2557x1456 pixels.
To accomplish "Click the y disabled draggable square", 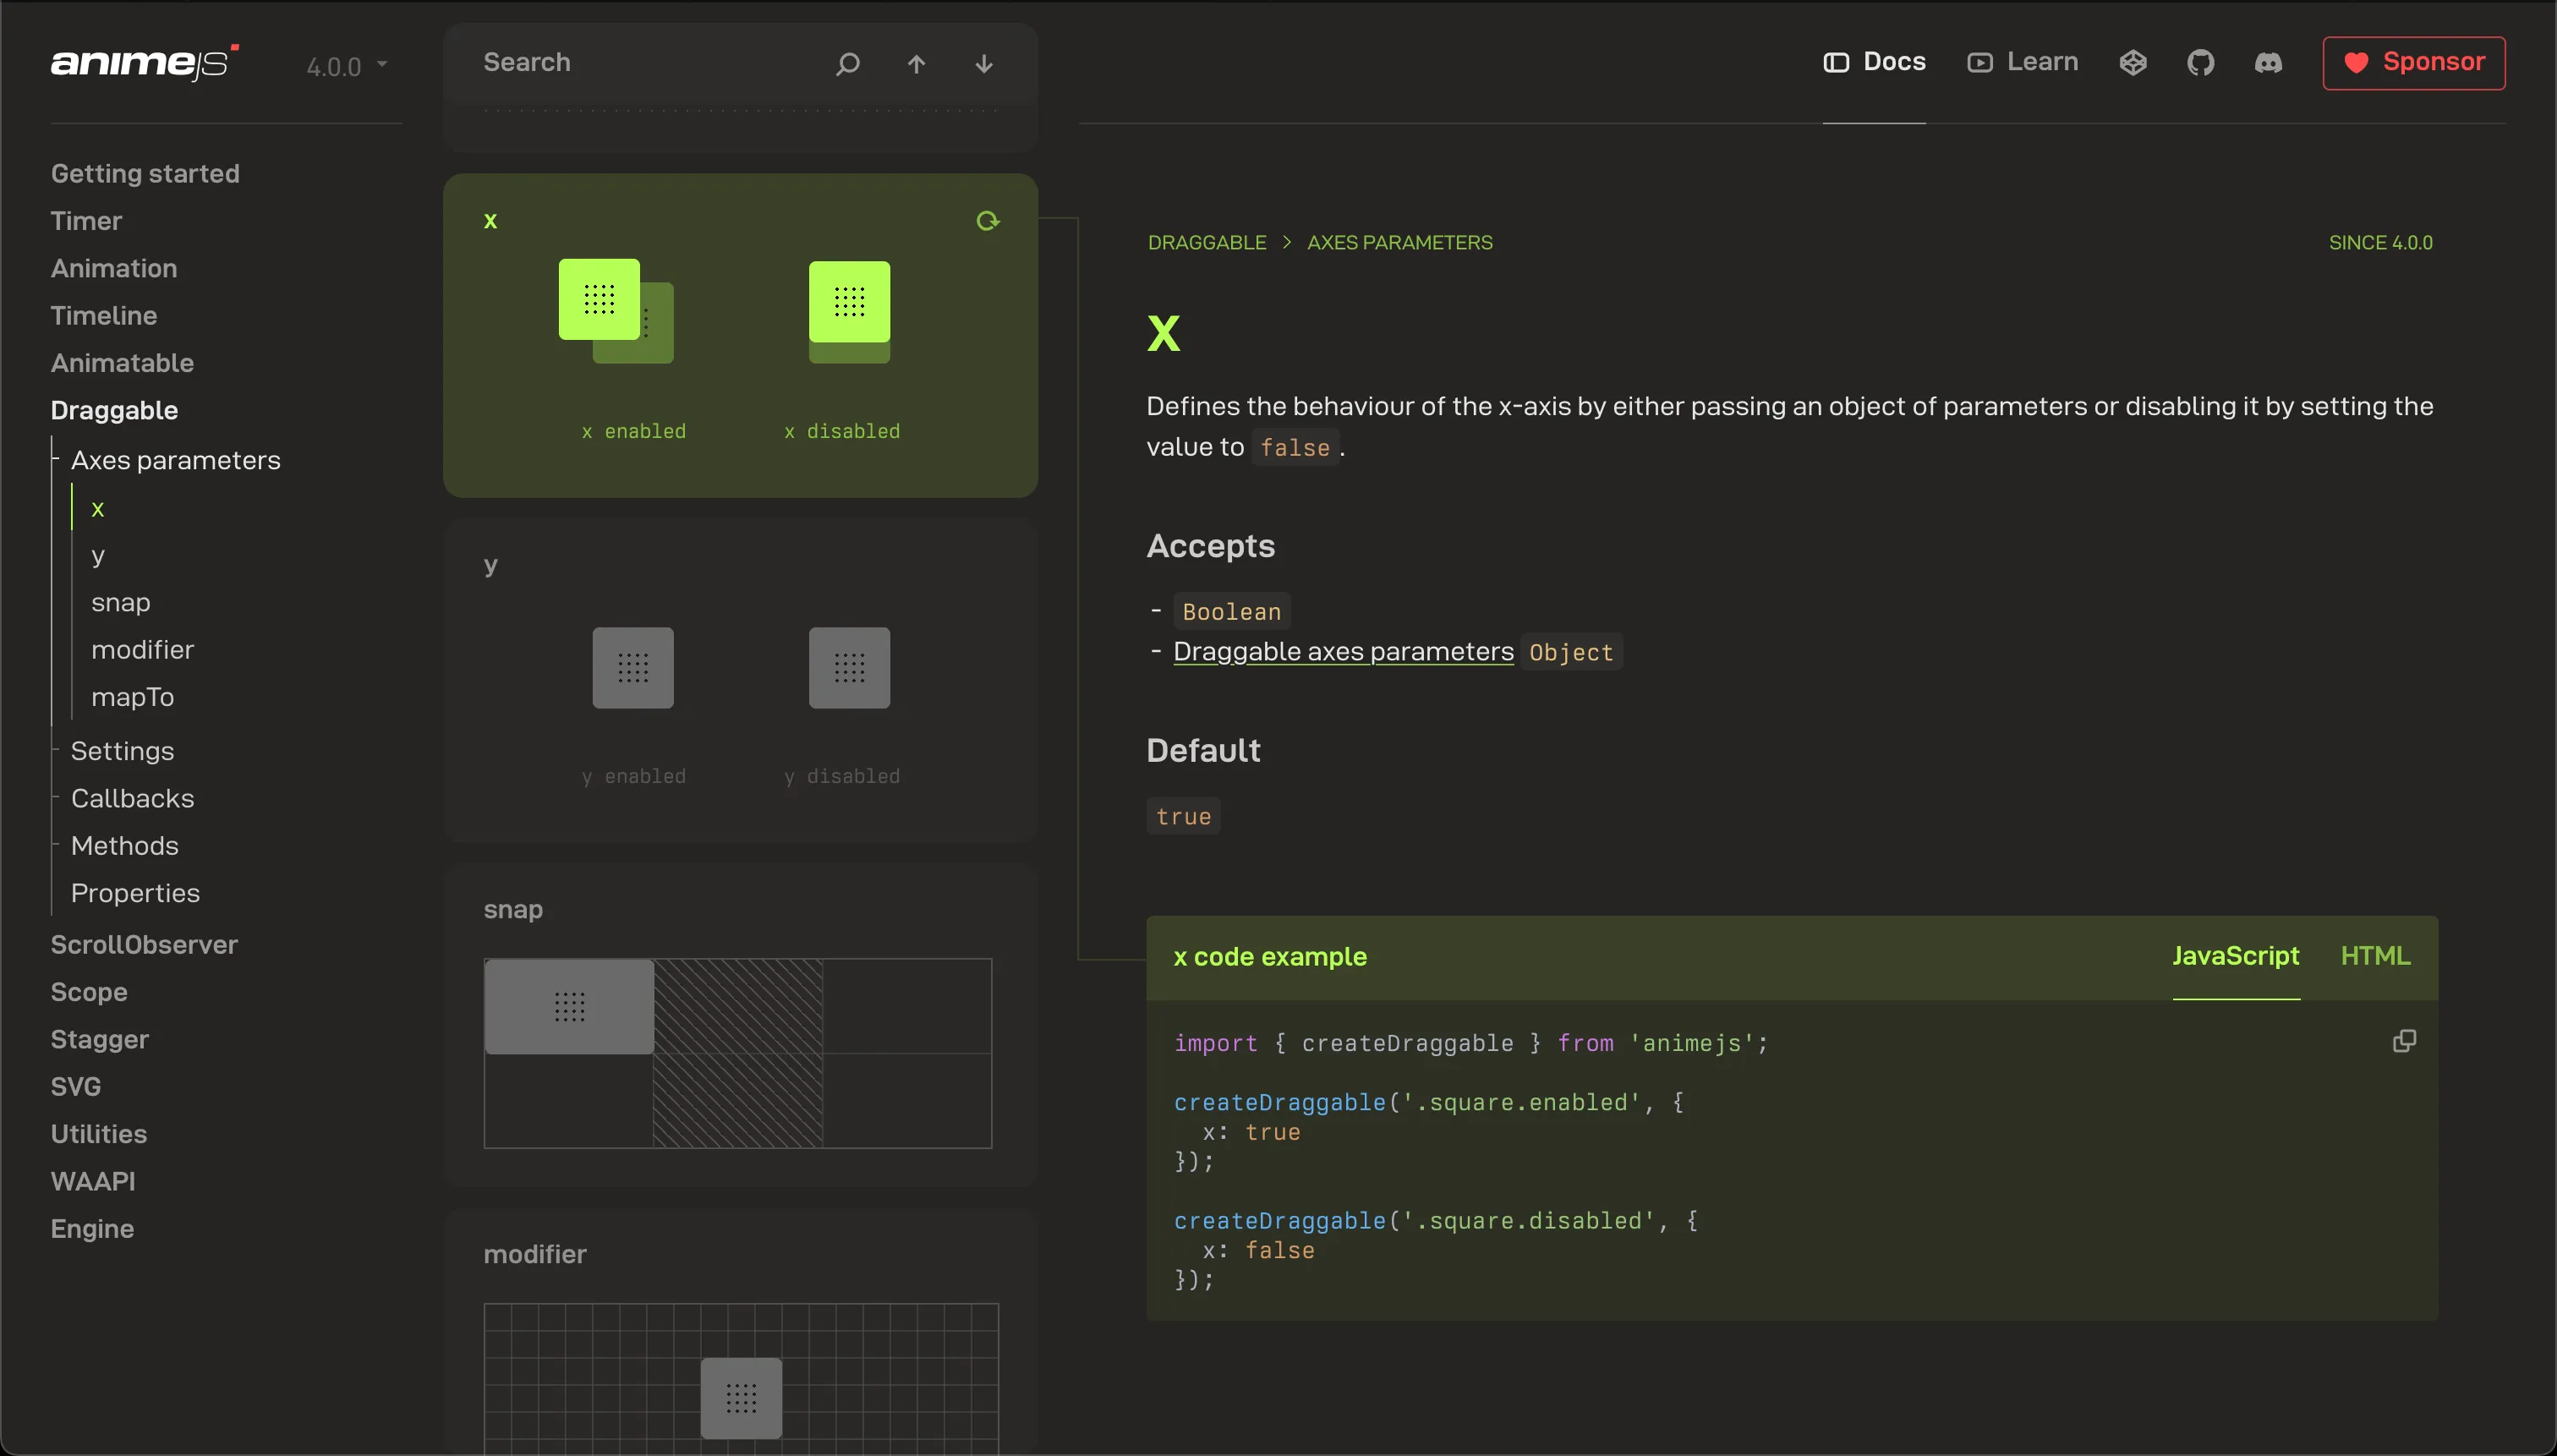I will 849,668.
